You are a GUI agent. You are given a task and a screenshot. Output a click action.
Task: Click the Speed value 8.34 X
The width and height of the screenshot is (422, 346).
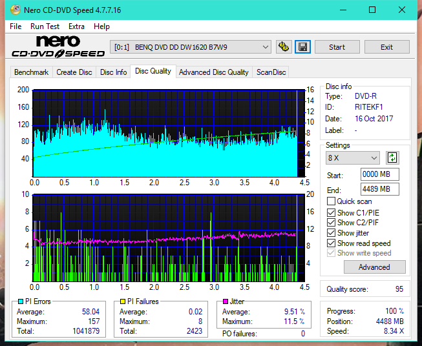point(394,331)
